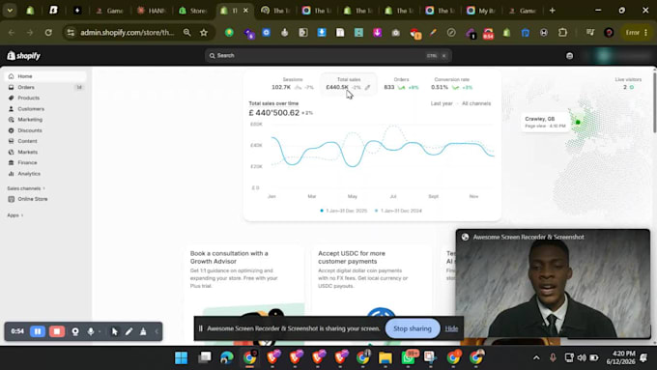
Task: Select the highlighter tool in recorder toolbar
Action: (143, 331)
